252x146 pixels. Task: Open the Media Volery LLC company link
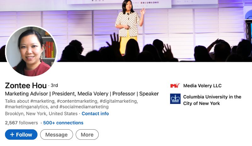(202, 86)
